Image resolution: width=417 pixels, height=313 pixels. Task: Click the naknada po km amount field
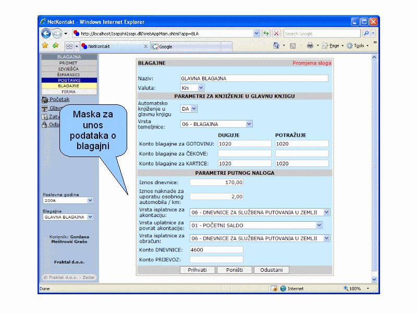point(216,197)
